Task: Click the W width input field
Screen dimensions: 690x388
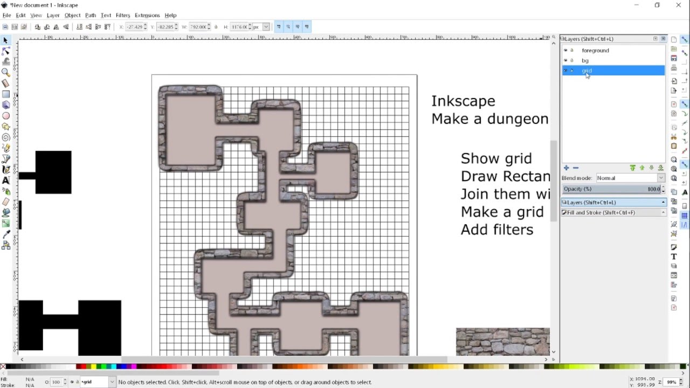Action: (x=199, y=27)
